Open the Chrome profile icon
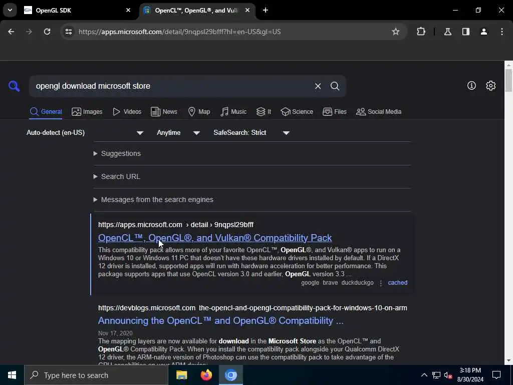The height and width of the screenshot is (385, 513). (483, 32)
